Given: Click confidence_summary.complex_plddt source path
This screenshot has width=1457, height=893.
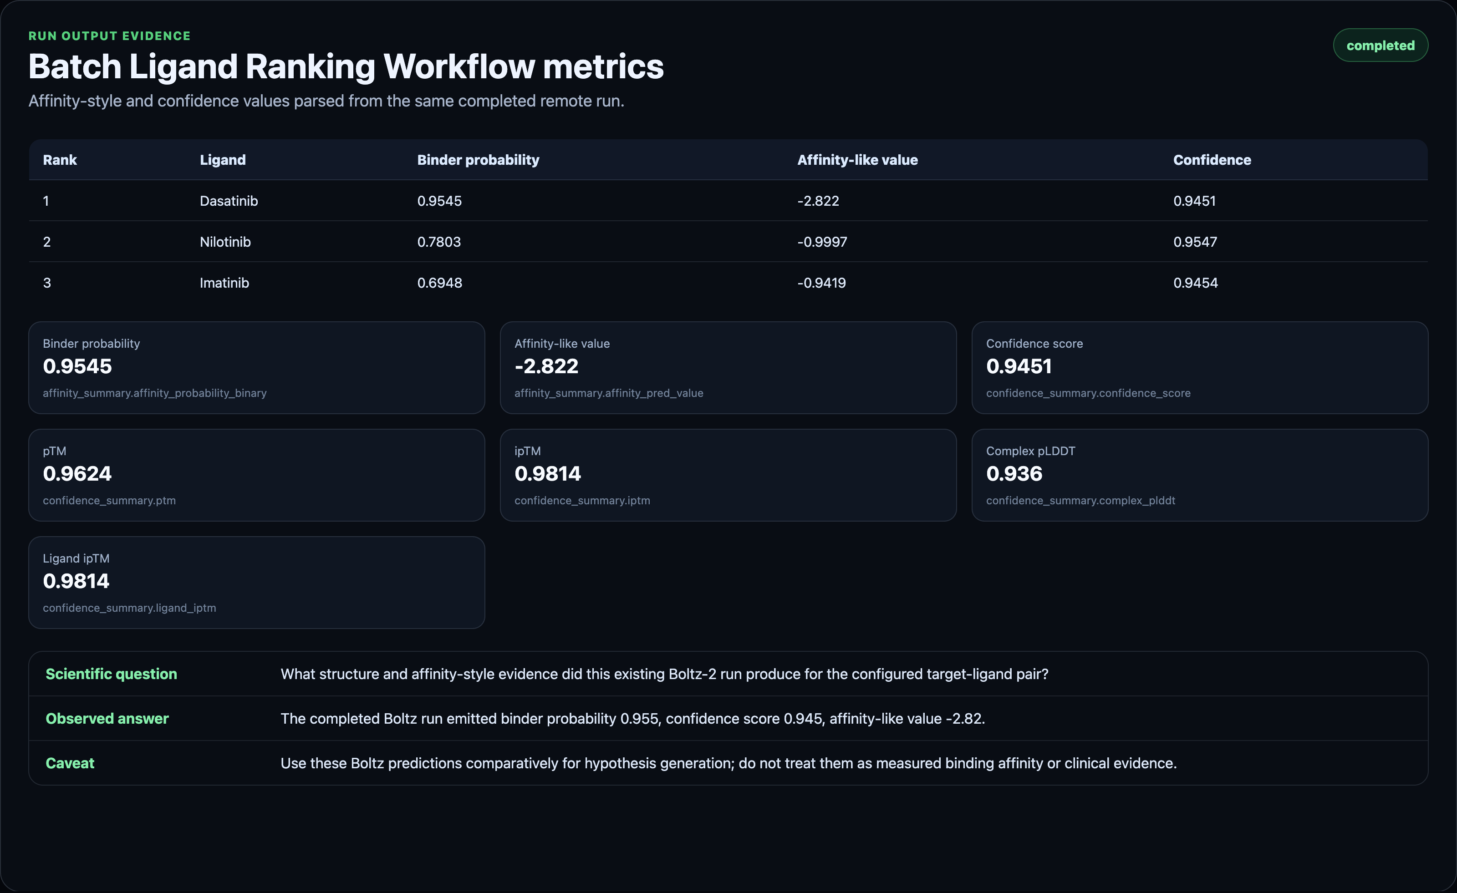Looking at the screenshot, I should 1080,501.
